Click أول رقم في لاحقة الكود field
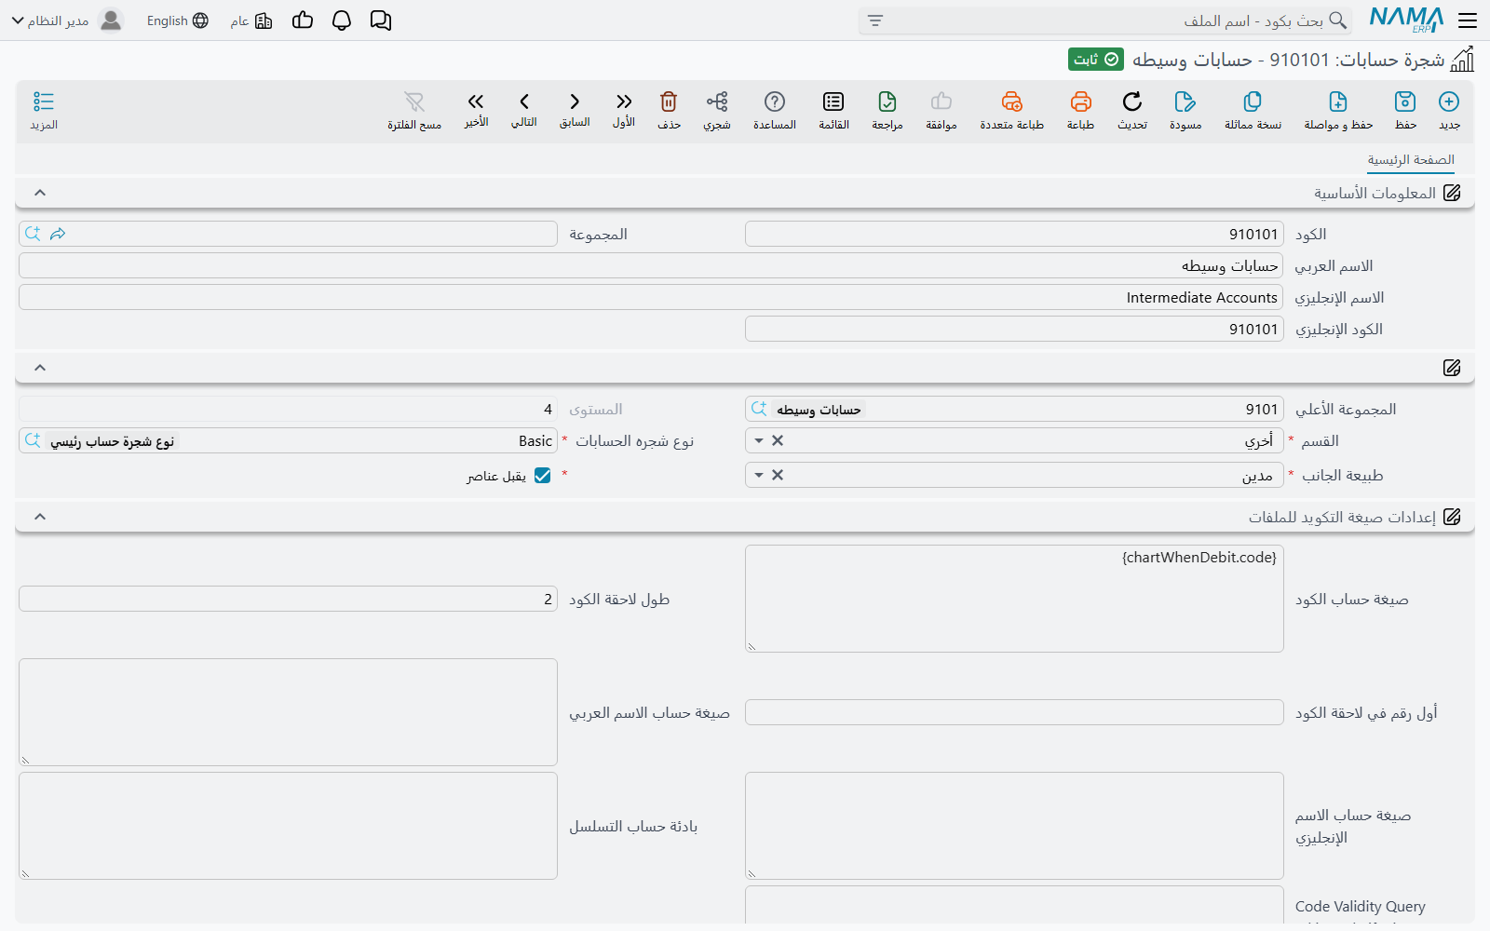 click(1014, 712)
